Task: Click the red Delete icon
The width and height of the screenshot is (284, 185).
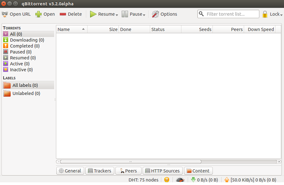Action: coord(63,14)
